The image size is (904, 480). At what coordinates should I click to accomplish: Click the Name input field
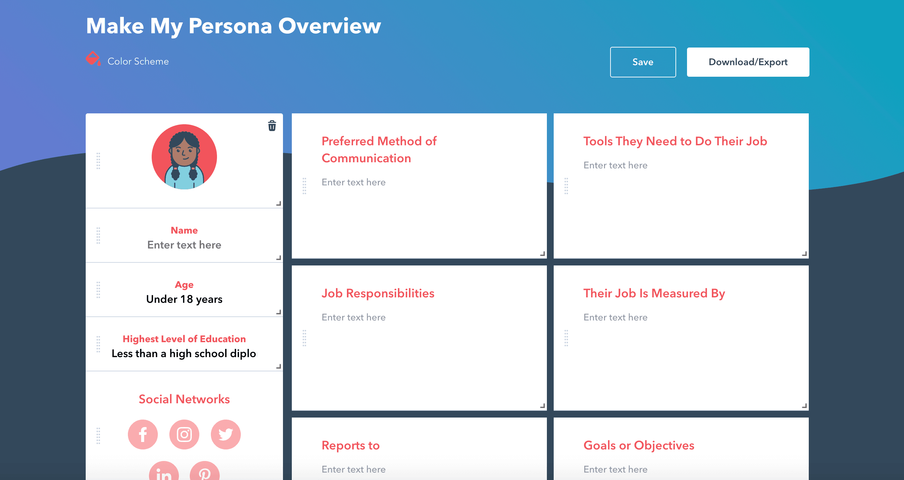pos(184,245)
